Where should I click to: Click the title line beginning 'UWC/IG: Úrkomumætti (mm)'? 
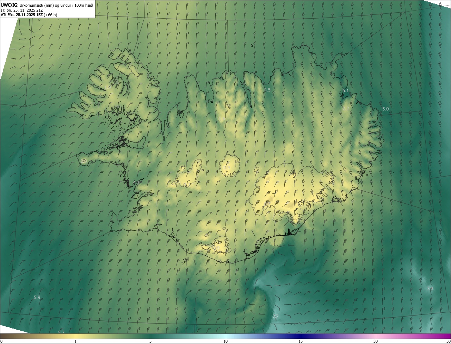[47, 5]
